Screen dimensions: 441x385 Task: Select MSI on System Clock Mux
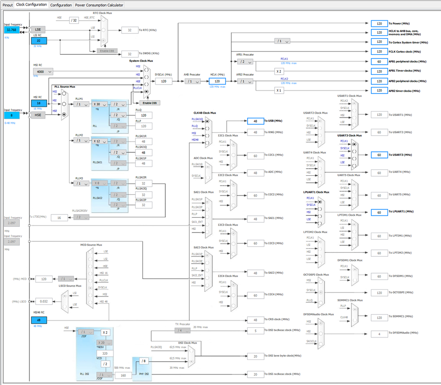[x=146, y=70]
